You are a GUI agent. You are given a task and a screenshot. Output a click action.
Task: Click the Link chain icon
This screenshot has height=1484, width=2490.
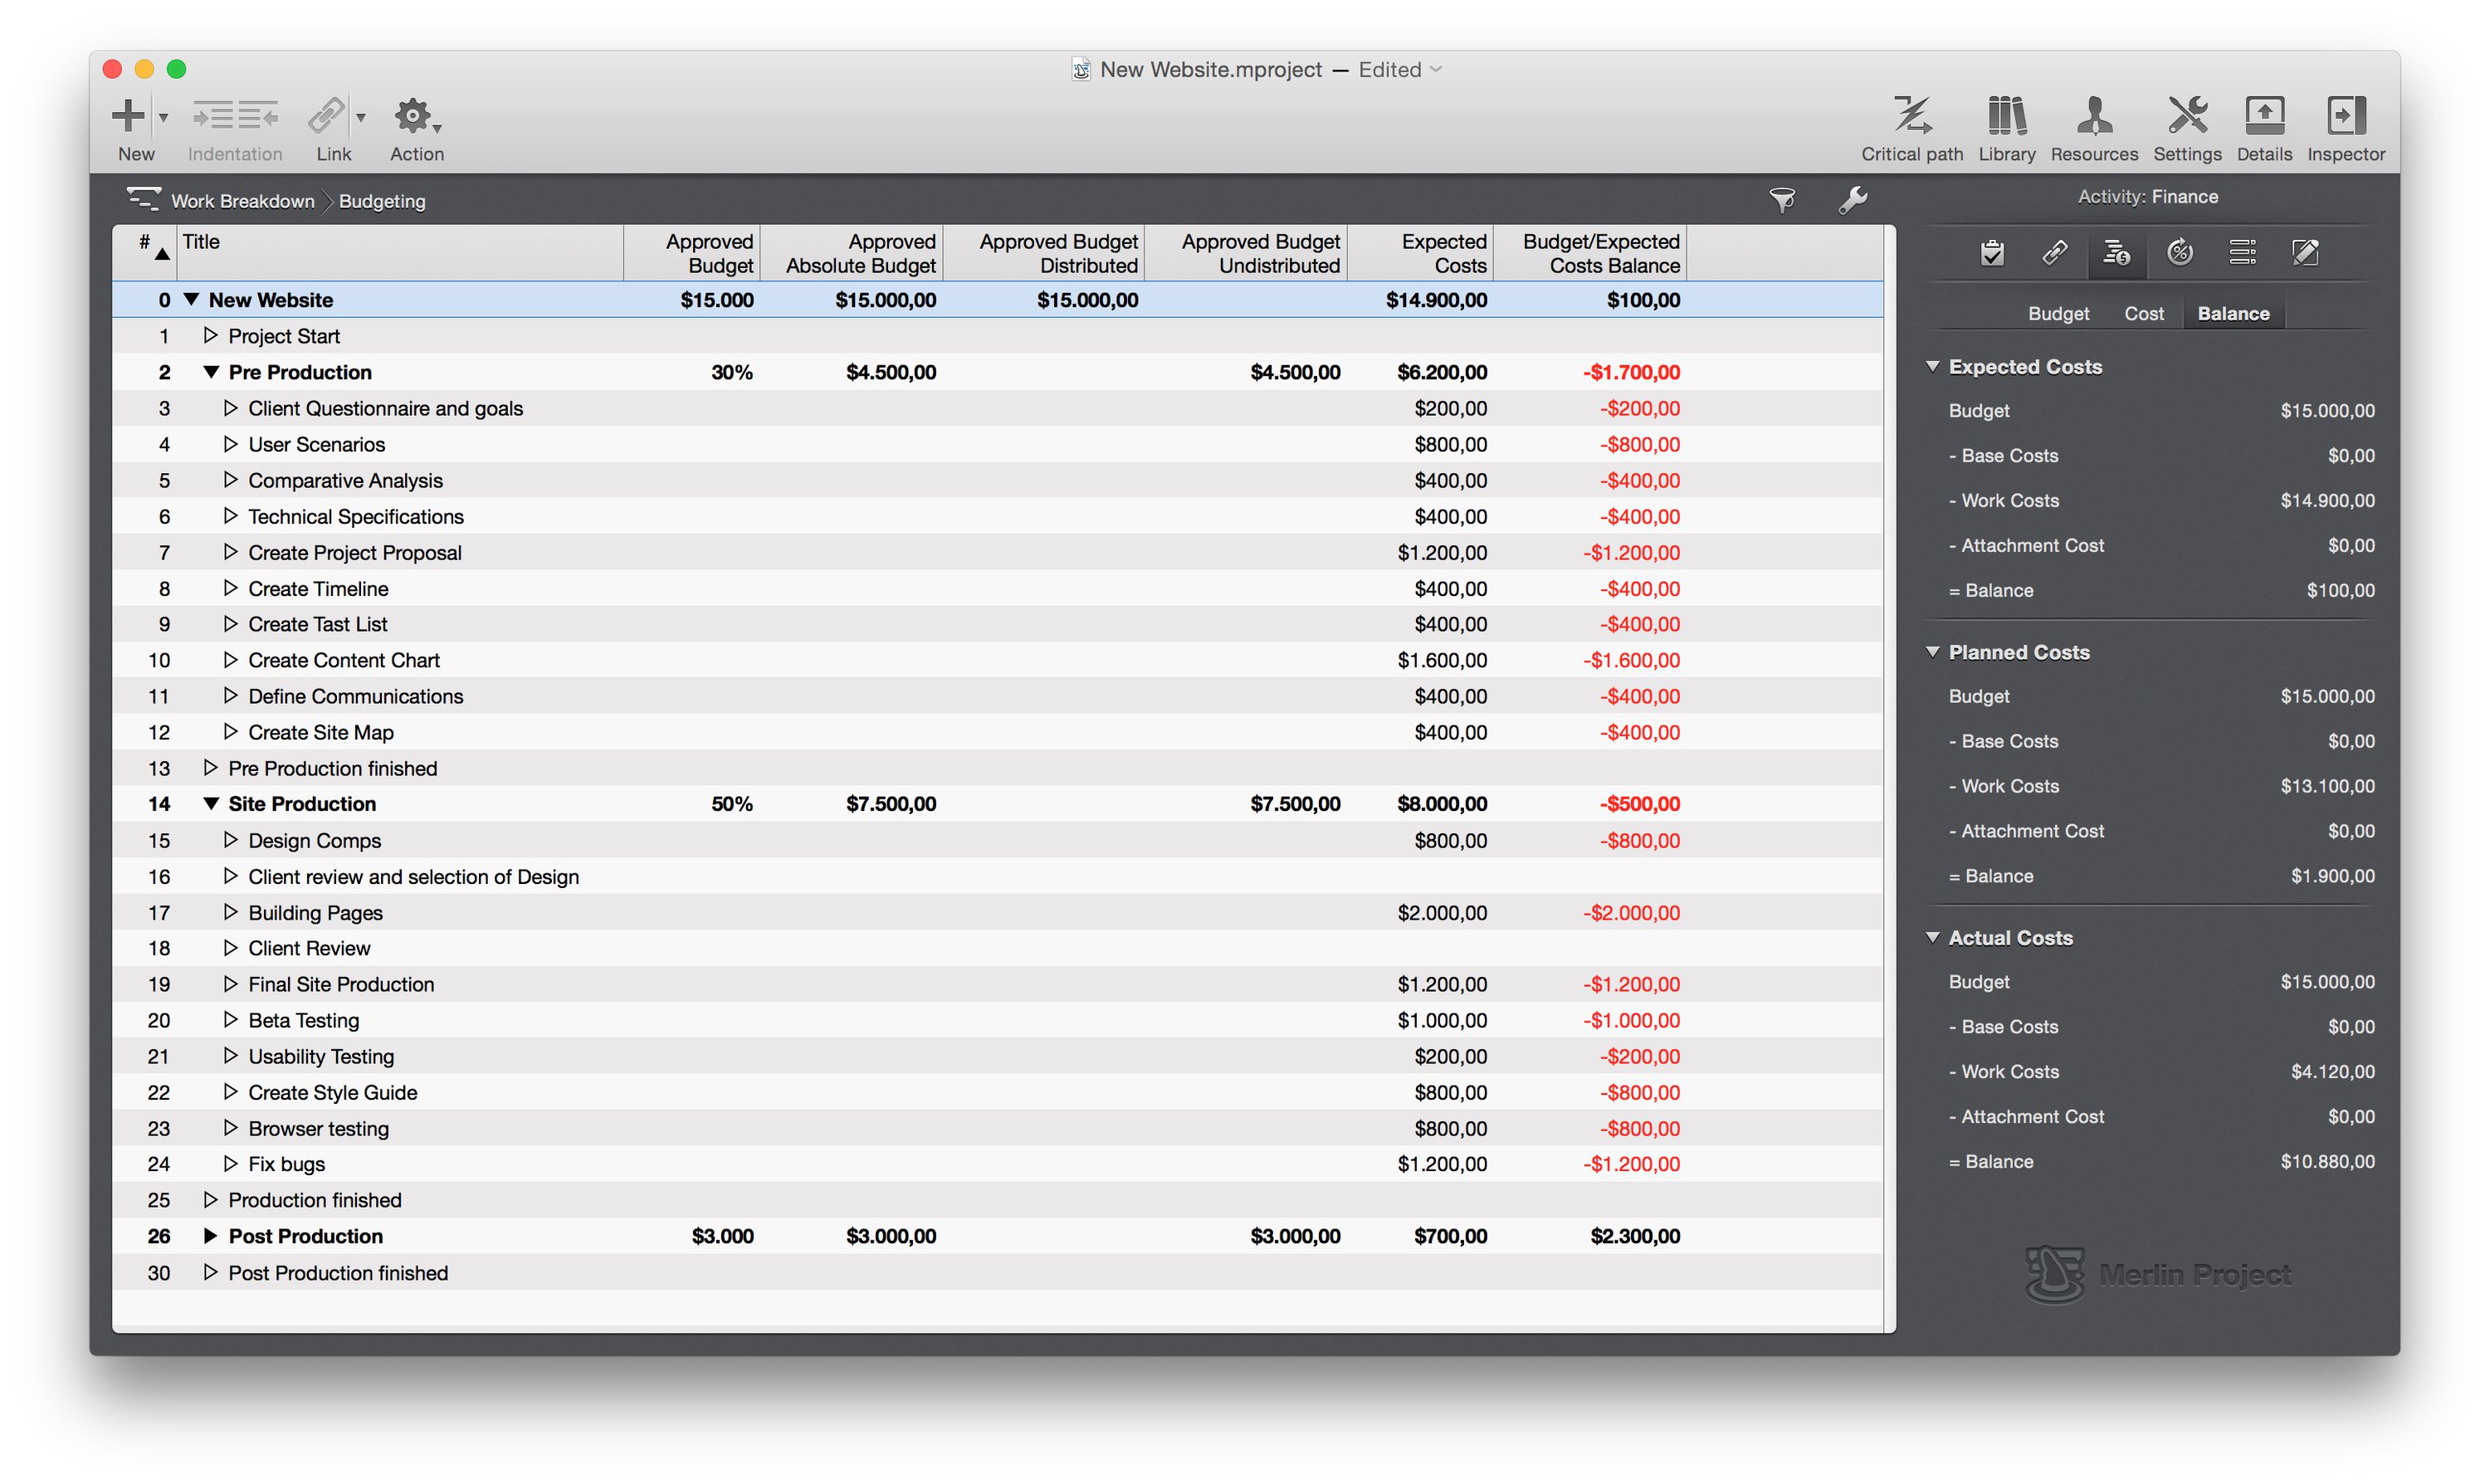click(326, 116)
